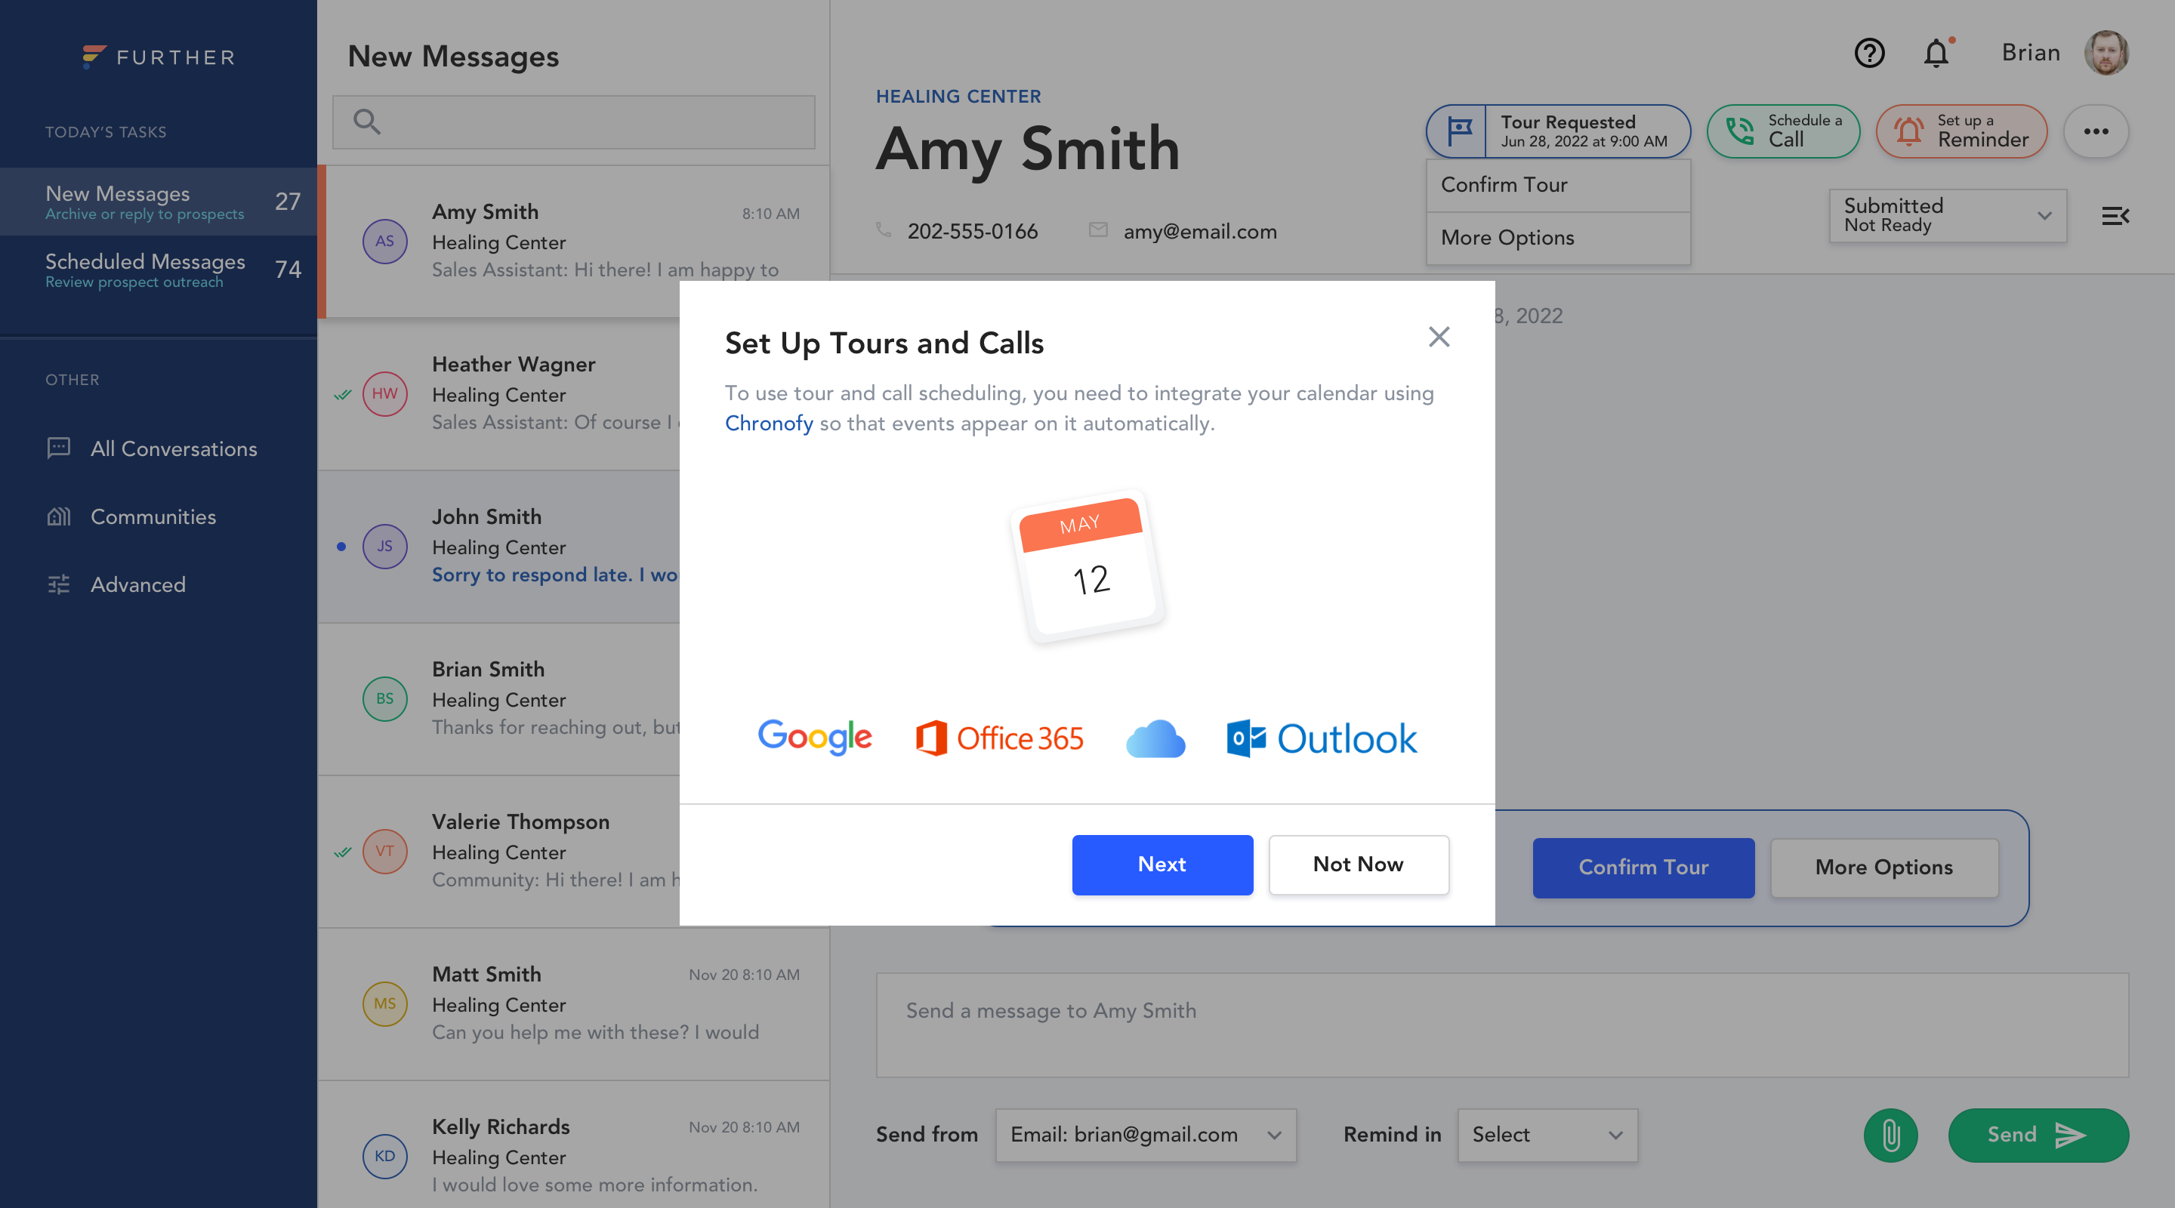Click the Advanced sliders icon

[x=58, y=584]
